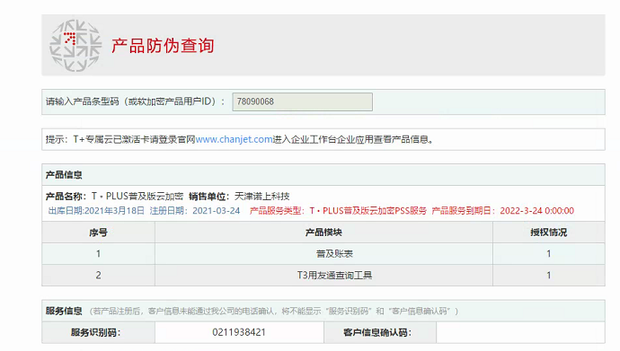620x351 pixels.
Task: Click the service type T·PLUS普及版云加密PSS服务 text
Action: click(x=368, y=211)
